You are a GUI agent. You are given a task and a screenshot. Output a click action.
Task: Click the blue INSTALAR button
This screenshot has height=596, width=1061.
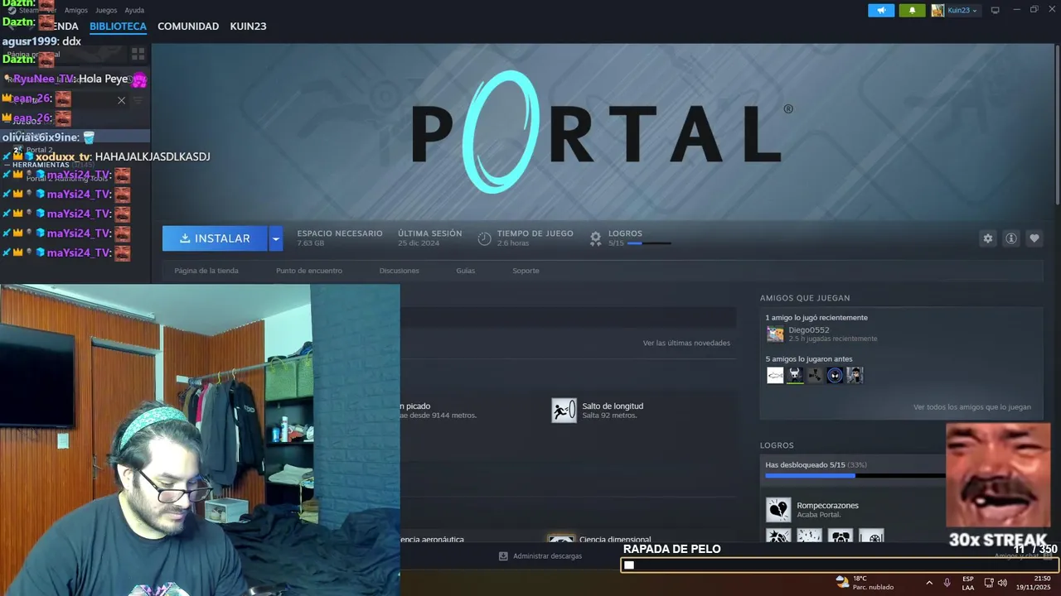(x=215, y=238)
